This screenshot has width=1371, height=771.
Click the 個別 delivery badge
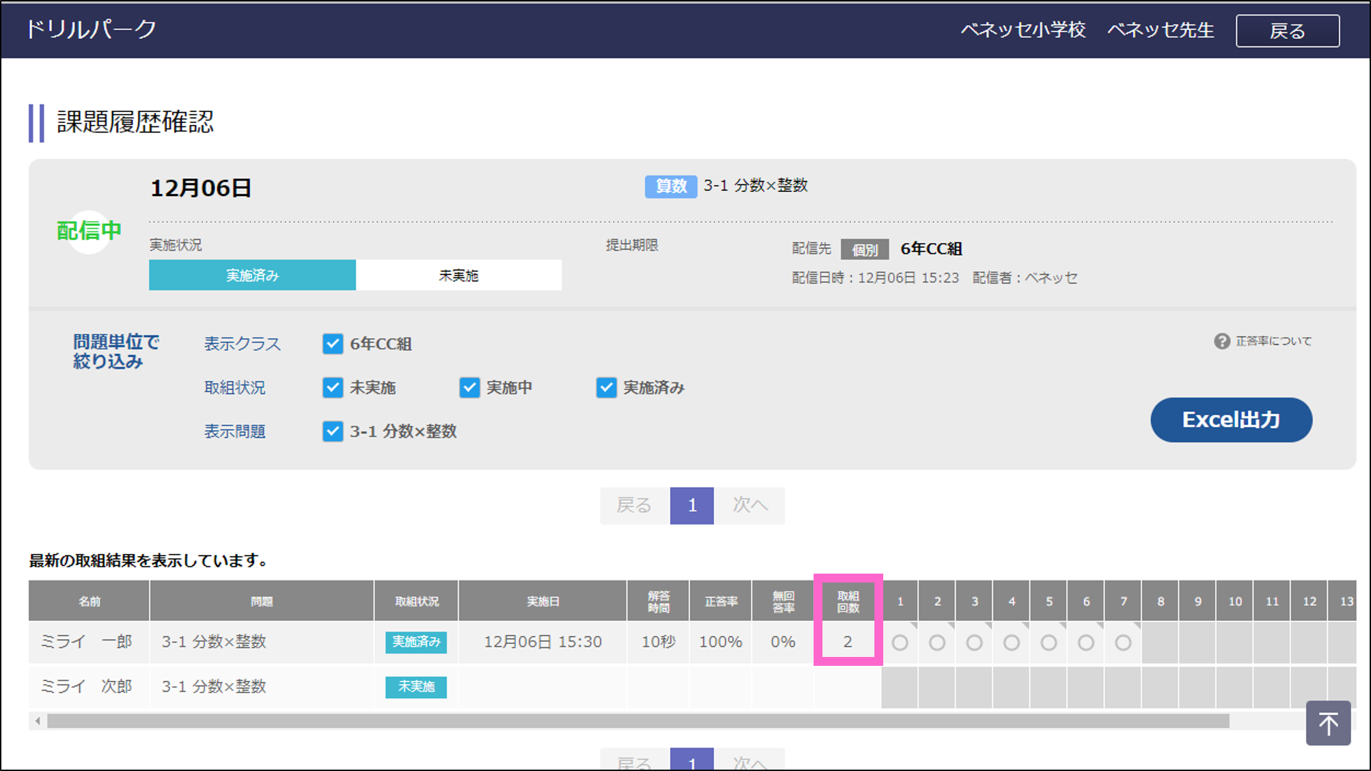864,249
